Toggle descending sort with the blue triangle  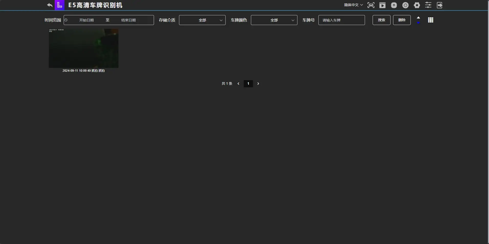click(x=418, y=22)
